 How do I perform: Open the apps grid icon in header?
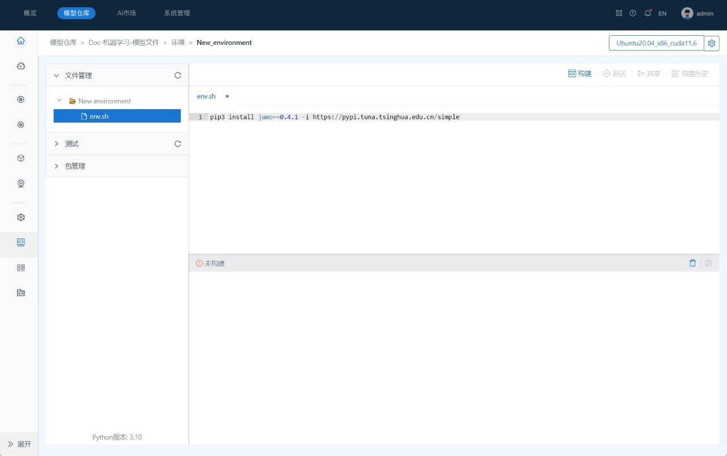[x=619, y=13]
